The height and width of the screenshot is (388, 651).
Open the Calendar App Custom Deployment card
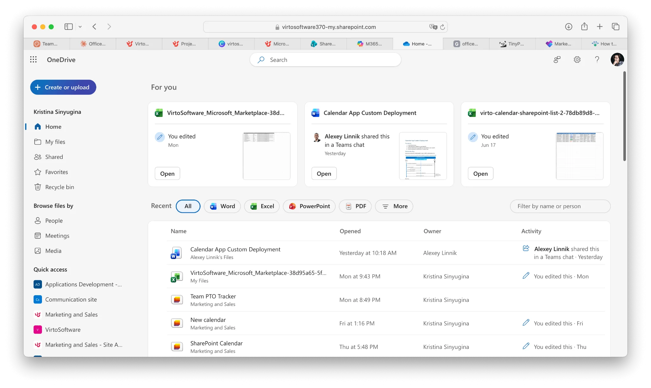pos(324,174)
